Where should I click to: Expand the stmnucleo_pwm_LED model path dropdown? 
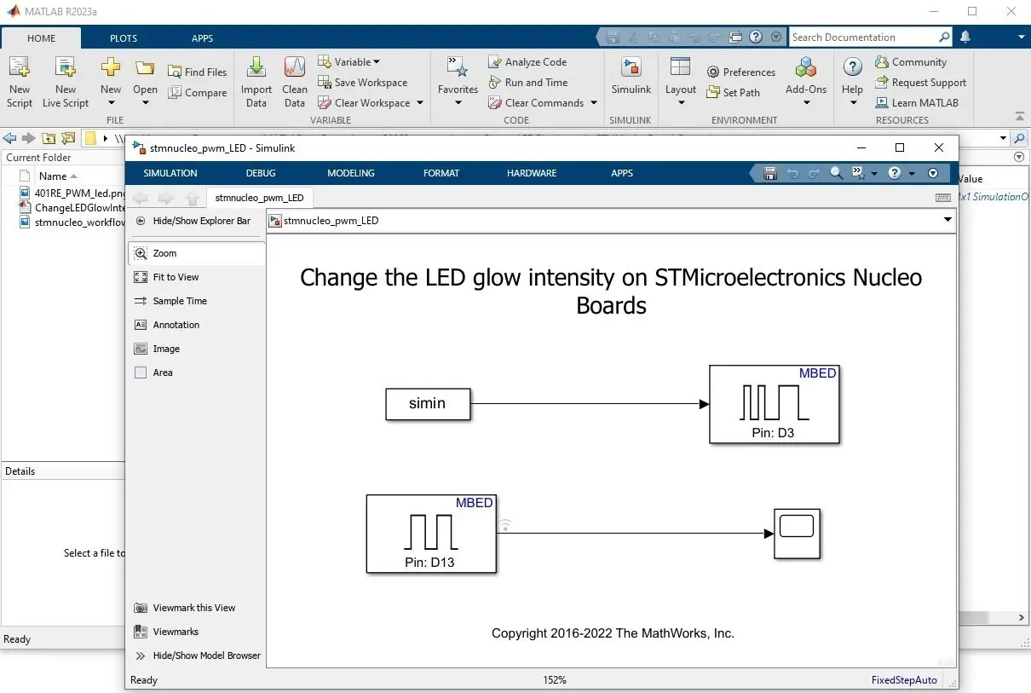pos(947,220)
